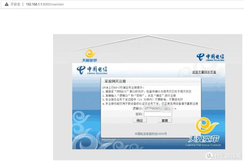
Task: Click the 密码 password input field
Action: click(158, 114)
